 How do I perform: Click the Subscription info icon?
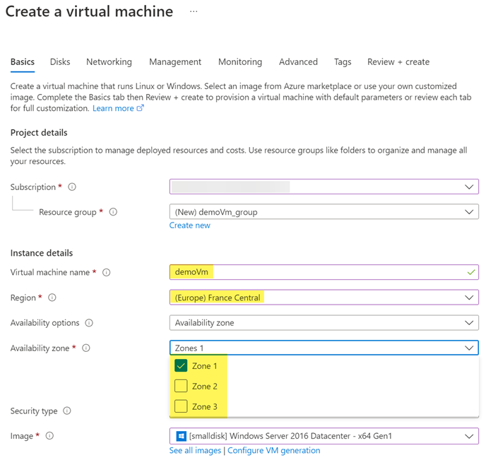click(72, 187)
